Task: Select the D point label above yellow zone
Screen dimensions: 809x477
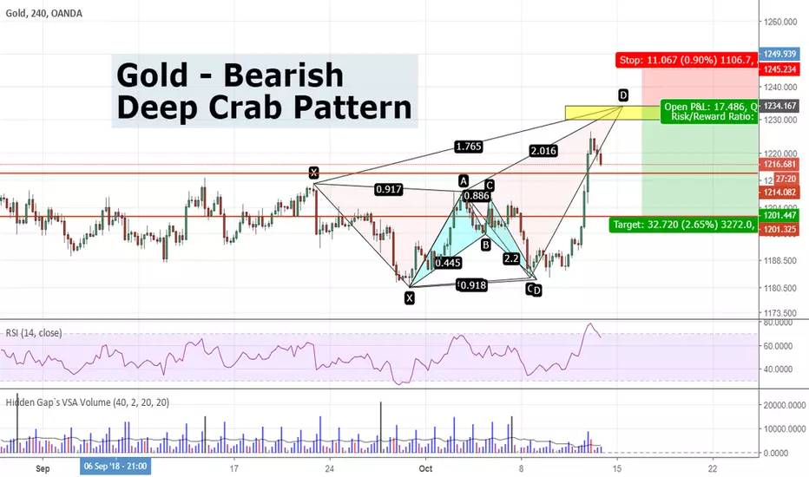Action: (623, 95)
